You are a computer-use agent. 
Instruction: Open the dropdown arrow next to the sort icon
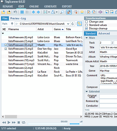coord(57,12)
